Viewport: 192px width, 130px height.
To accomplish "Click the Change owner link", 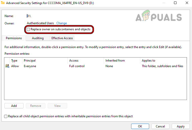I will pyautogui.click(x=62, y=23).
